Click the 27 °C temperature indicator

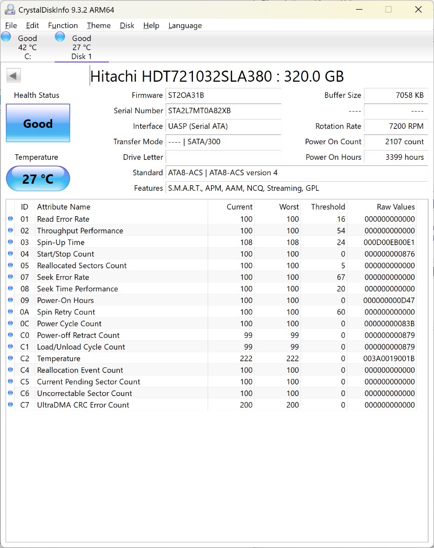tap(37, 179)
